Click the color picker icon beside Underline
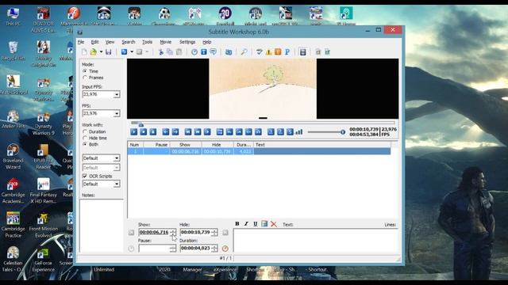The height and width of the screenshot is (285, 508). point(264,224)
